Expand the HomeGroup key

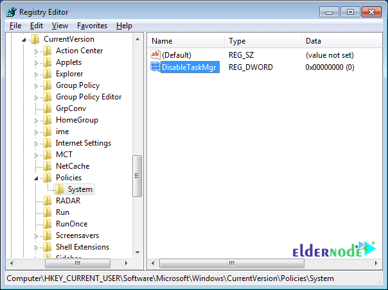(x=36, y=121)
